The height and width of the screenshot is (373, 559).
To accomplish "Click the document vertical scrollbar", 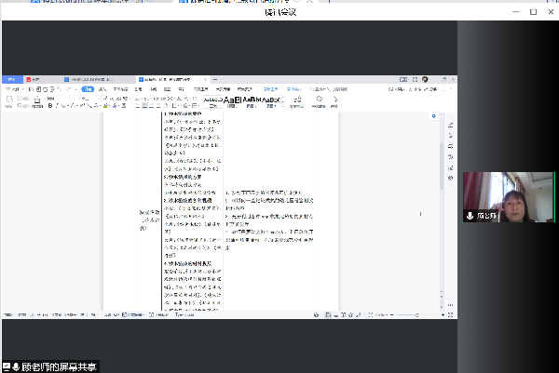I will (442, 166).
